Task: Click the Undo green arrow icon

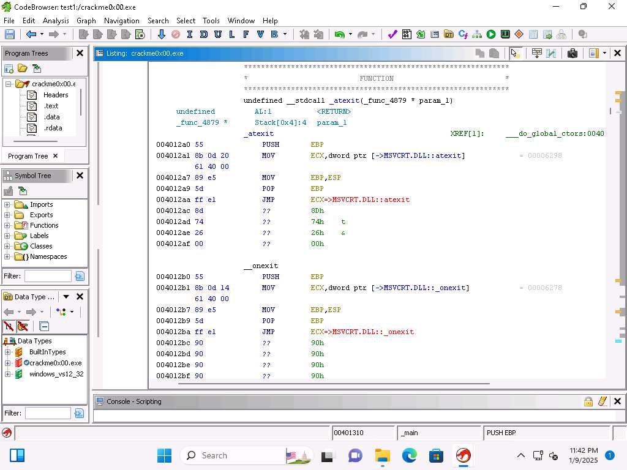Action: [339, 34]
